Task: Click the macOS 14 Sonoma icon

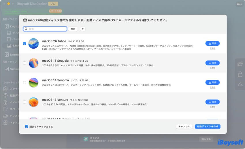Action: coord(33,82)
